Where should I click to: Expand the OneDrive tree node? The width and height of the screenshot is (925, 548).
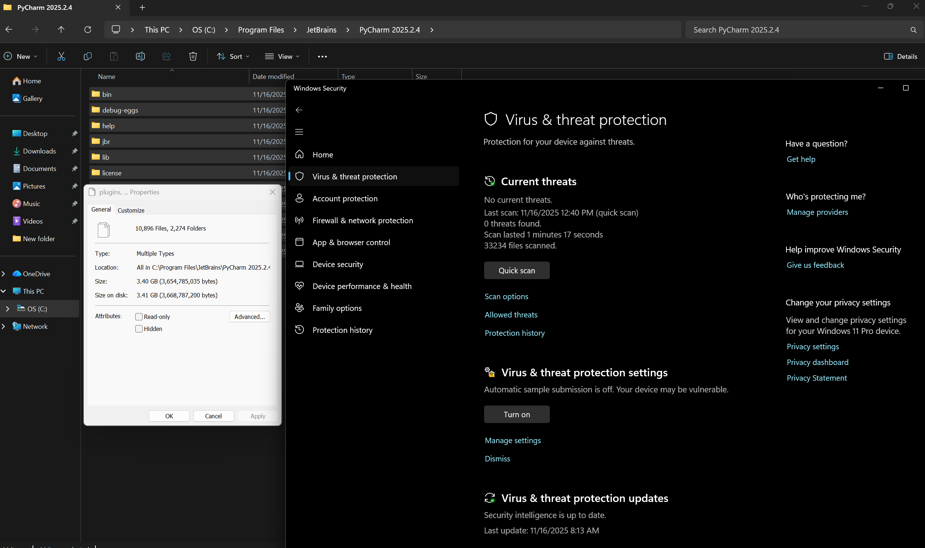pyautogui.click(x=4, y=274)
